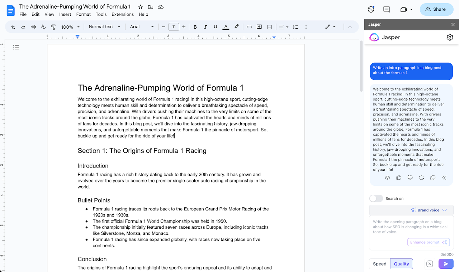Screen dimensions: 459x272
Task: Show more toolbar options
Action: tap(306, 27)
